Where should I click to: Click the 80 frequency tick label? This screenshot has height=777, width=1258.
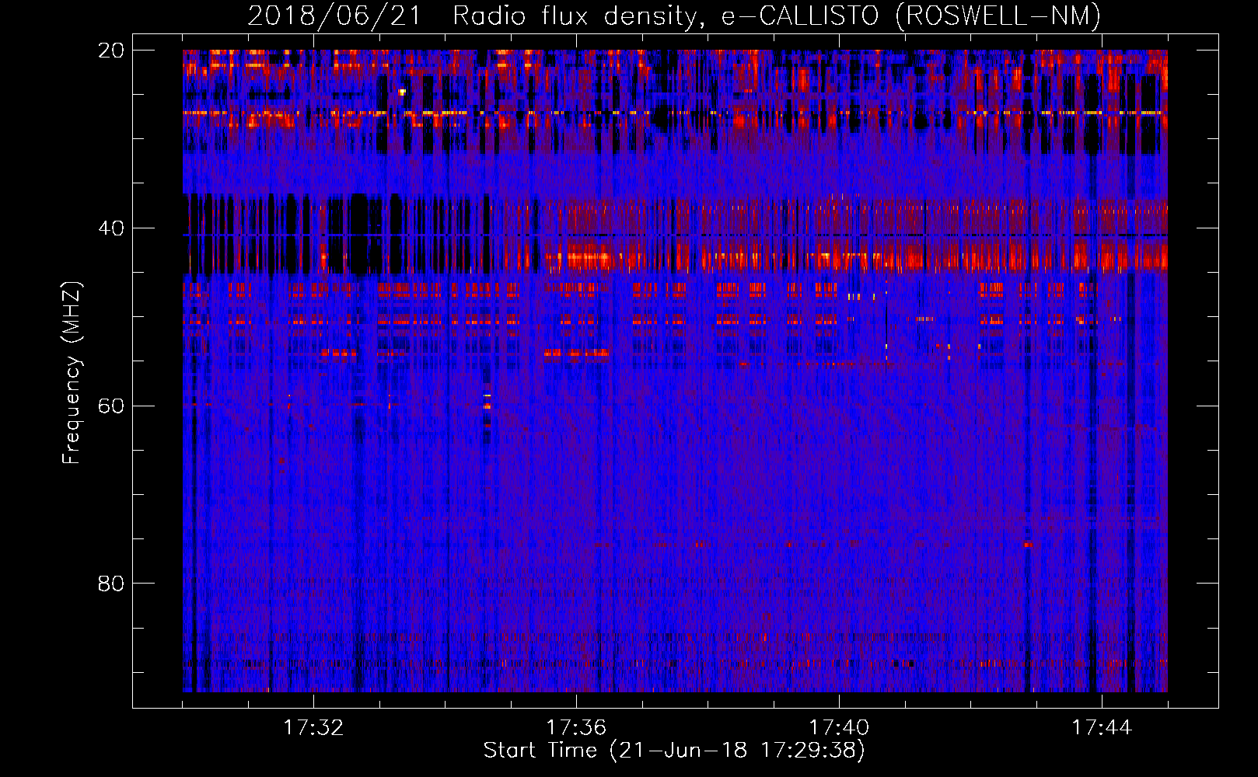point(111,584)
